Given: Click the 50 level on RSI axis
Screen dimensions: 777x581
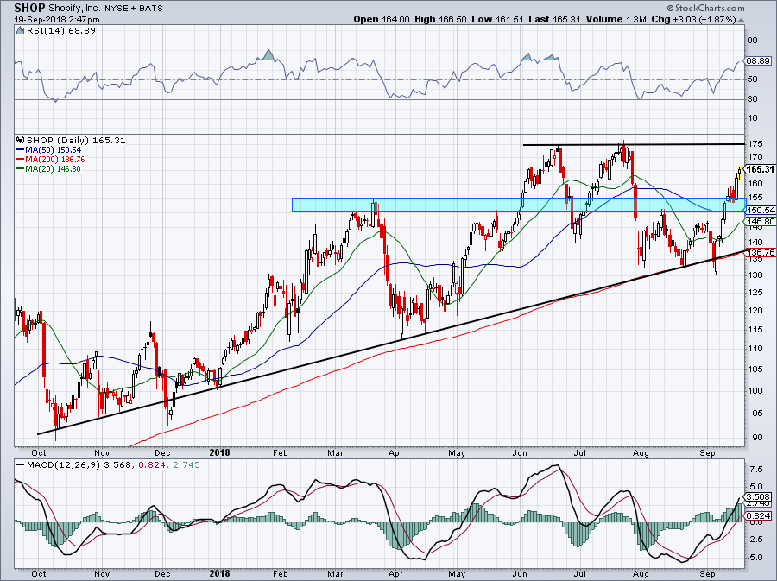Looking at the screenshot, I should pyautogui.click(x=752, y=79).
